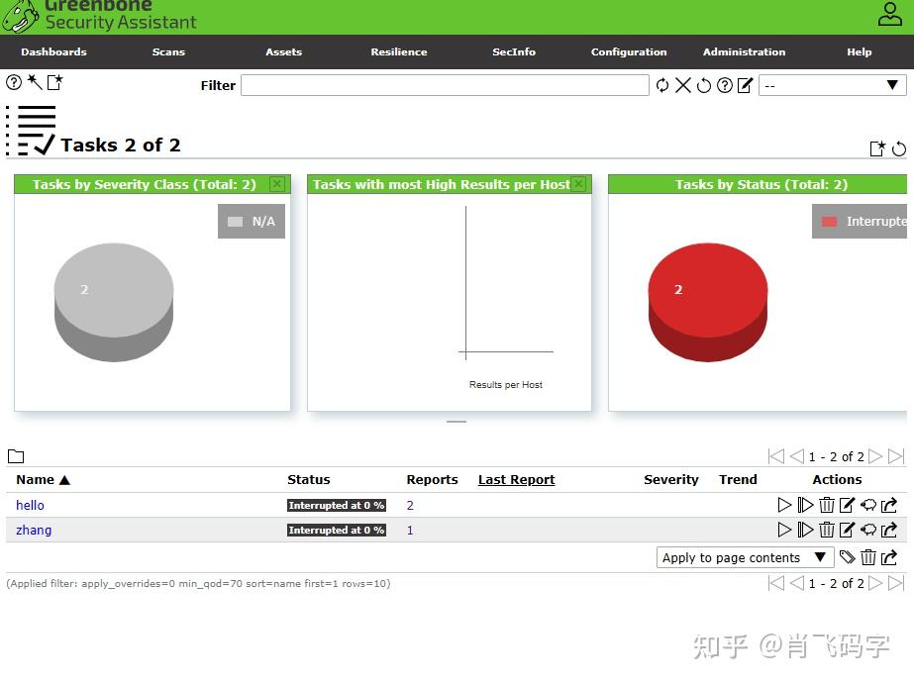The width and height of the screenshot is (914, 684).
Task: Open the hello task details link
Action: 30,505
